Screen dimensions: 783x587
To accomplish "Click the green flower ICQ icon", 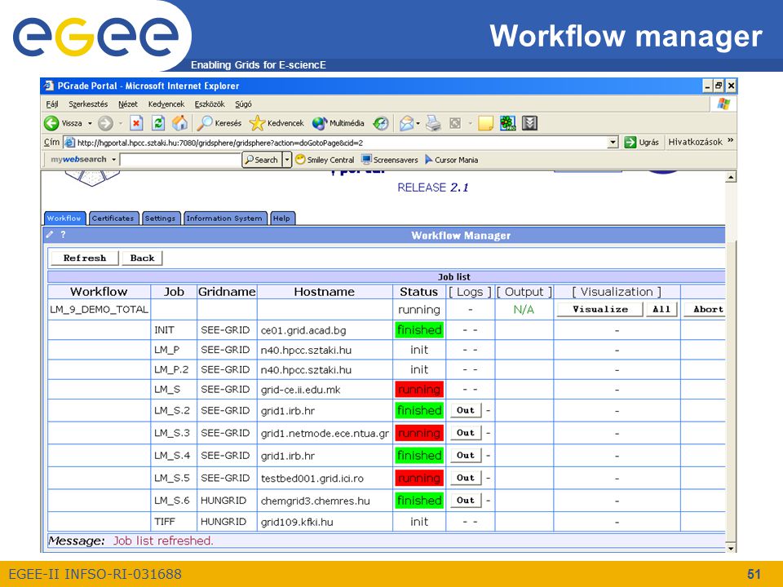I will (x=508, y=123).
